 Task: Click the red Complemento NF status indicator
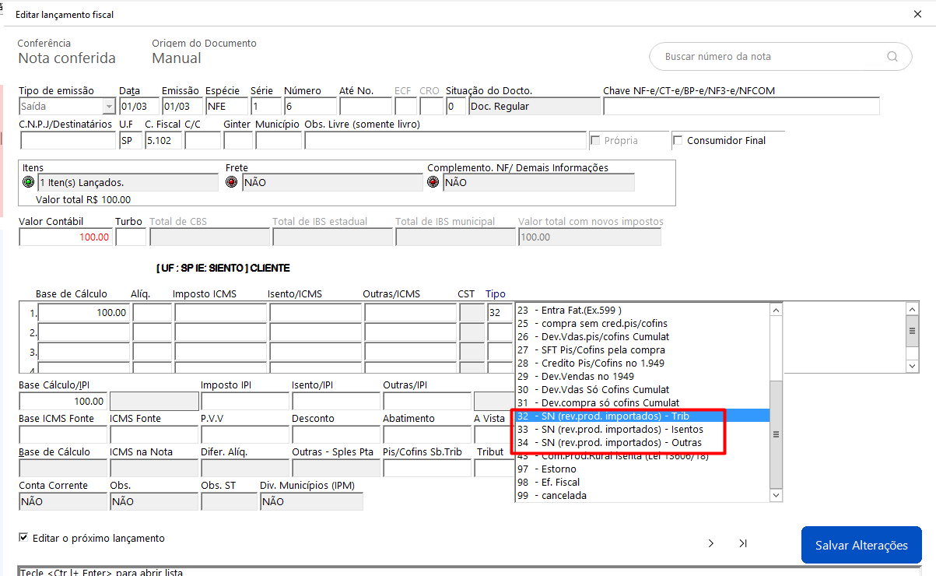(x=433, y=182)
